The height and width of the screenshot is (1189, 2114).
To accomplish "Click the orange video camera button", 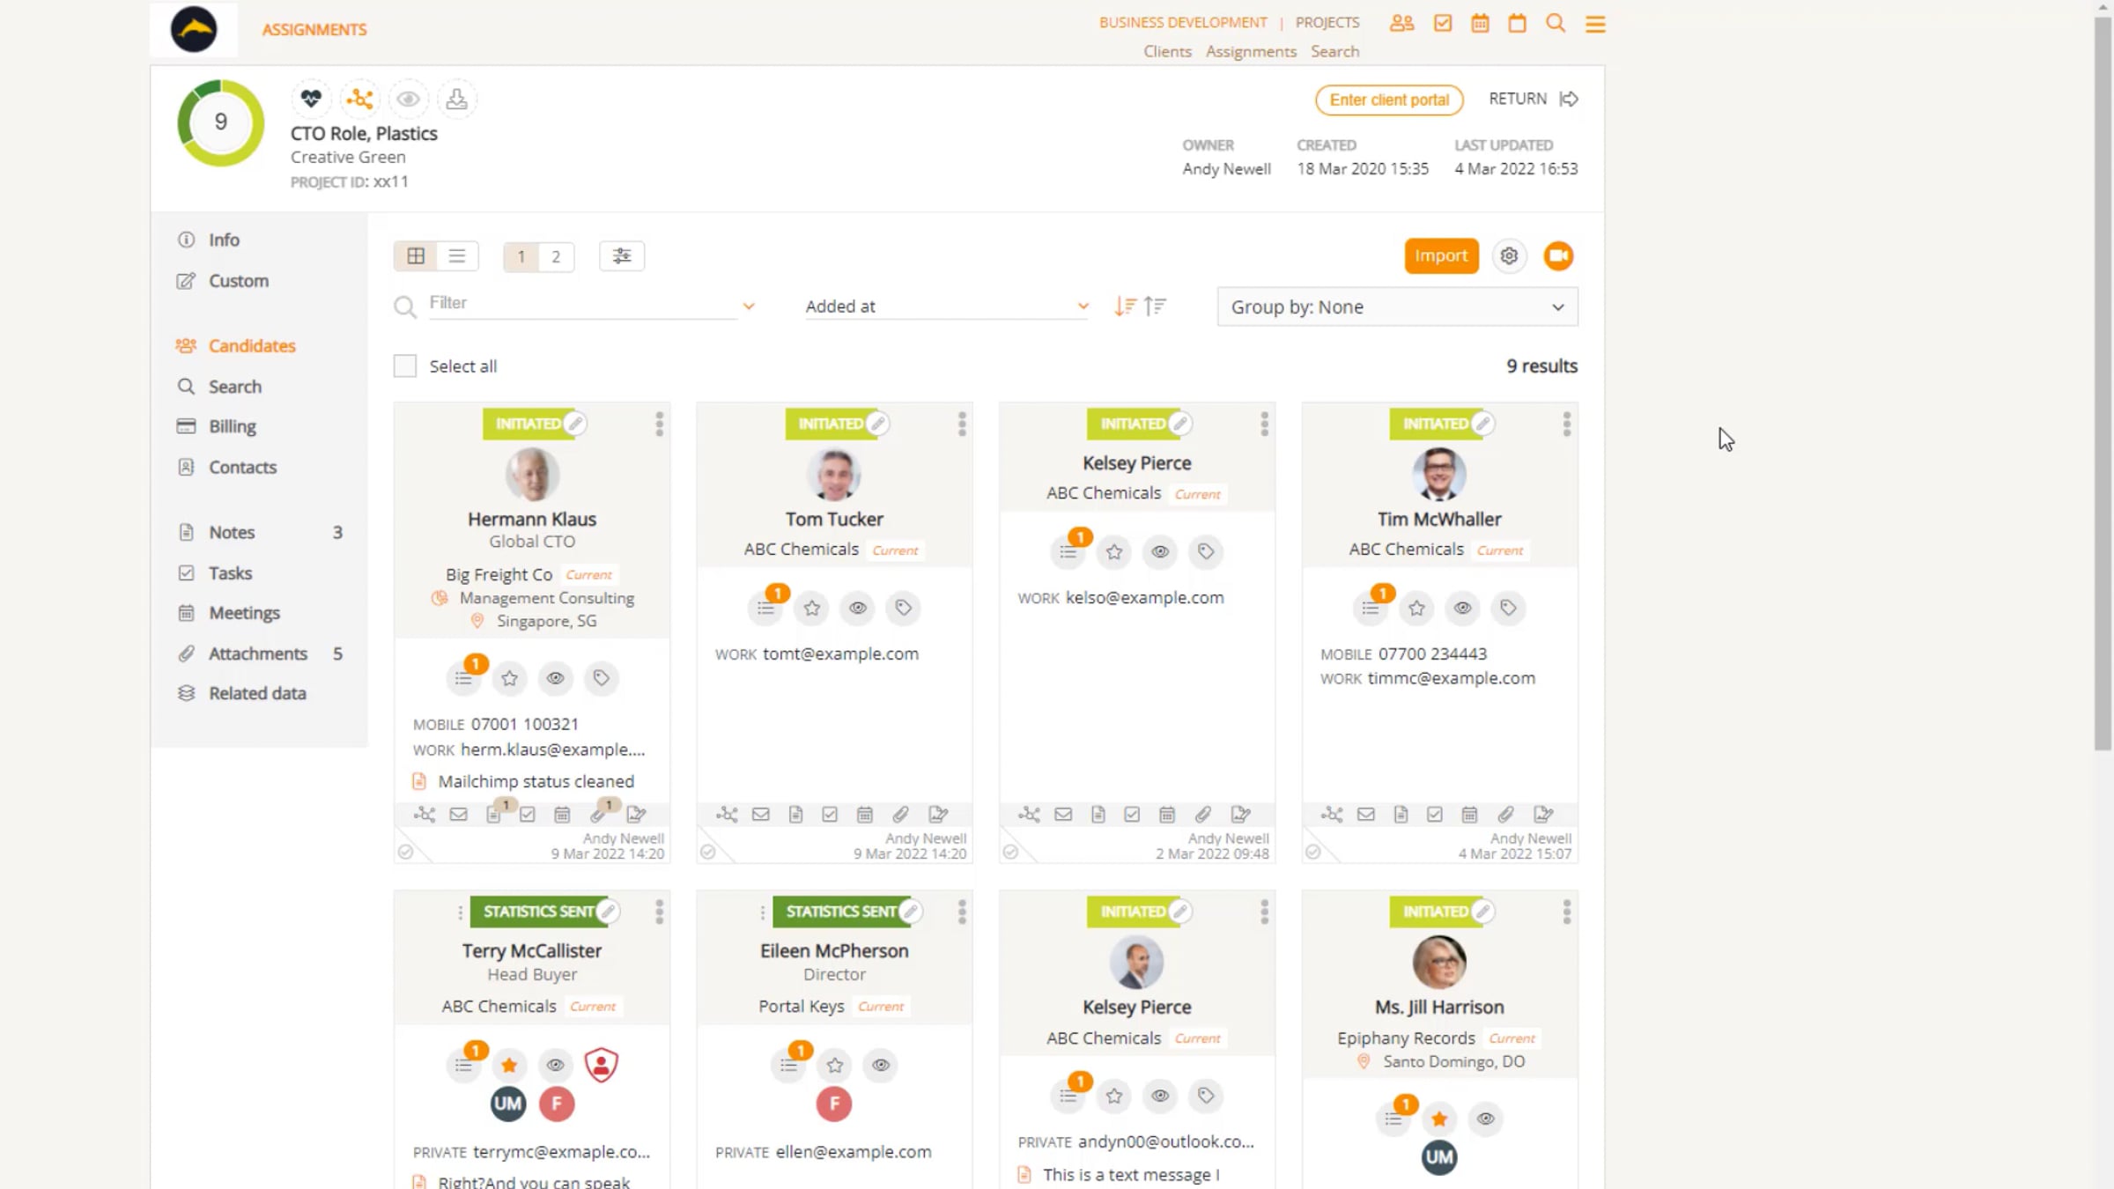I will (1558, 256).
